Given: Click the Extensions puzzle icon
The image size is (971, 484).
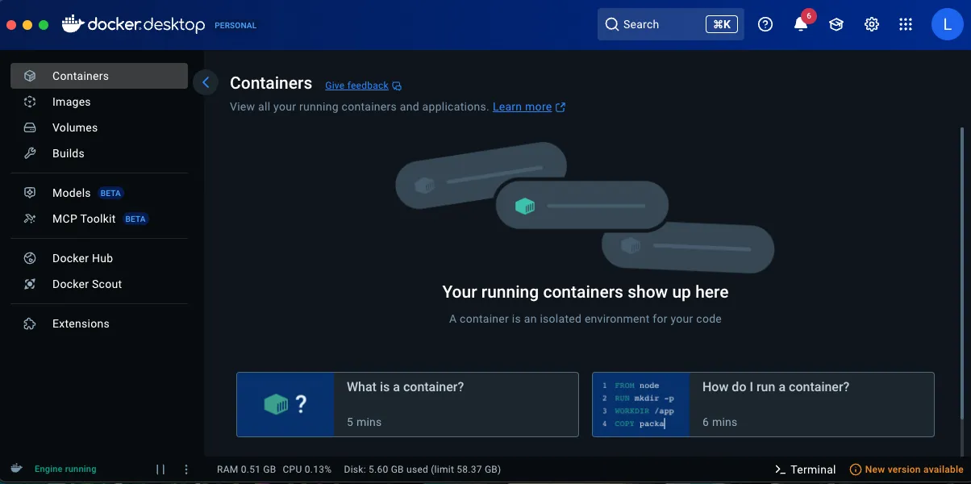Looking at the screenshot, I should 30,323.
